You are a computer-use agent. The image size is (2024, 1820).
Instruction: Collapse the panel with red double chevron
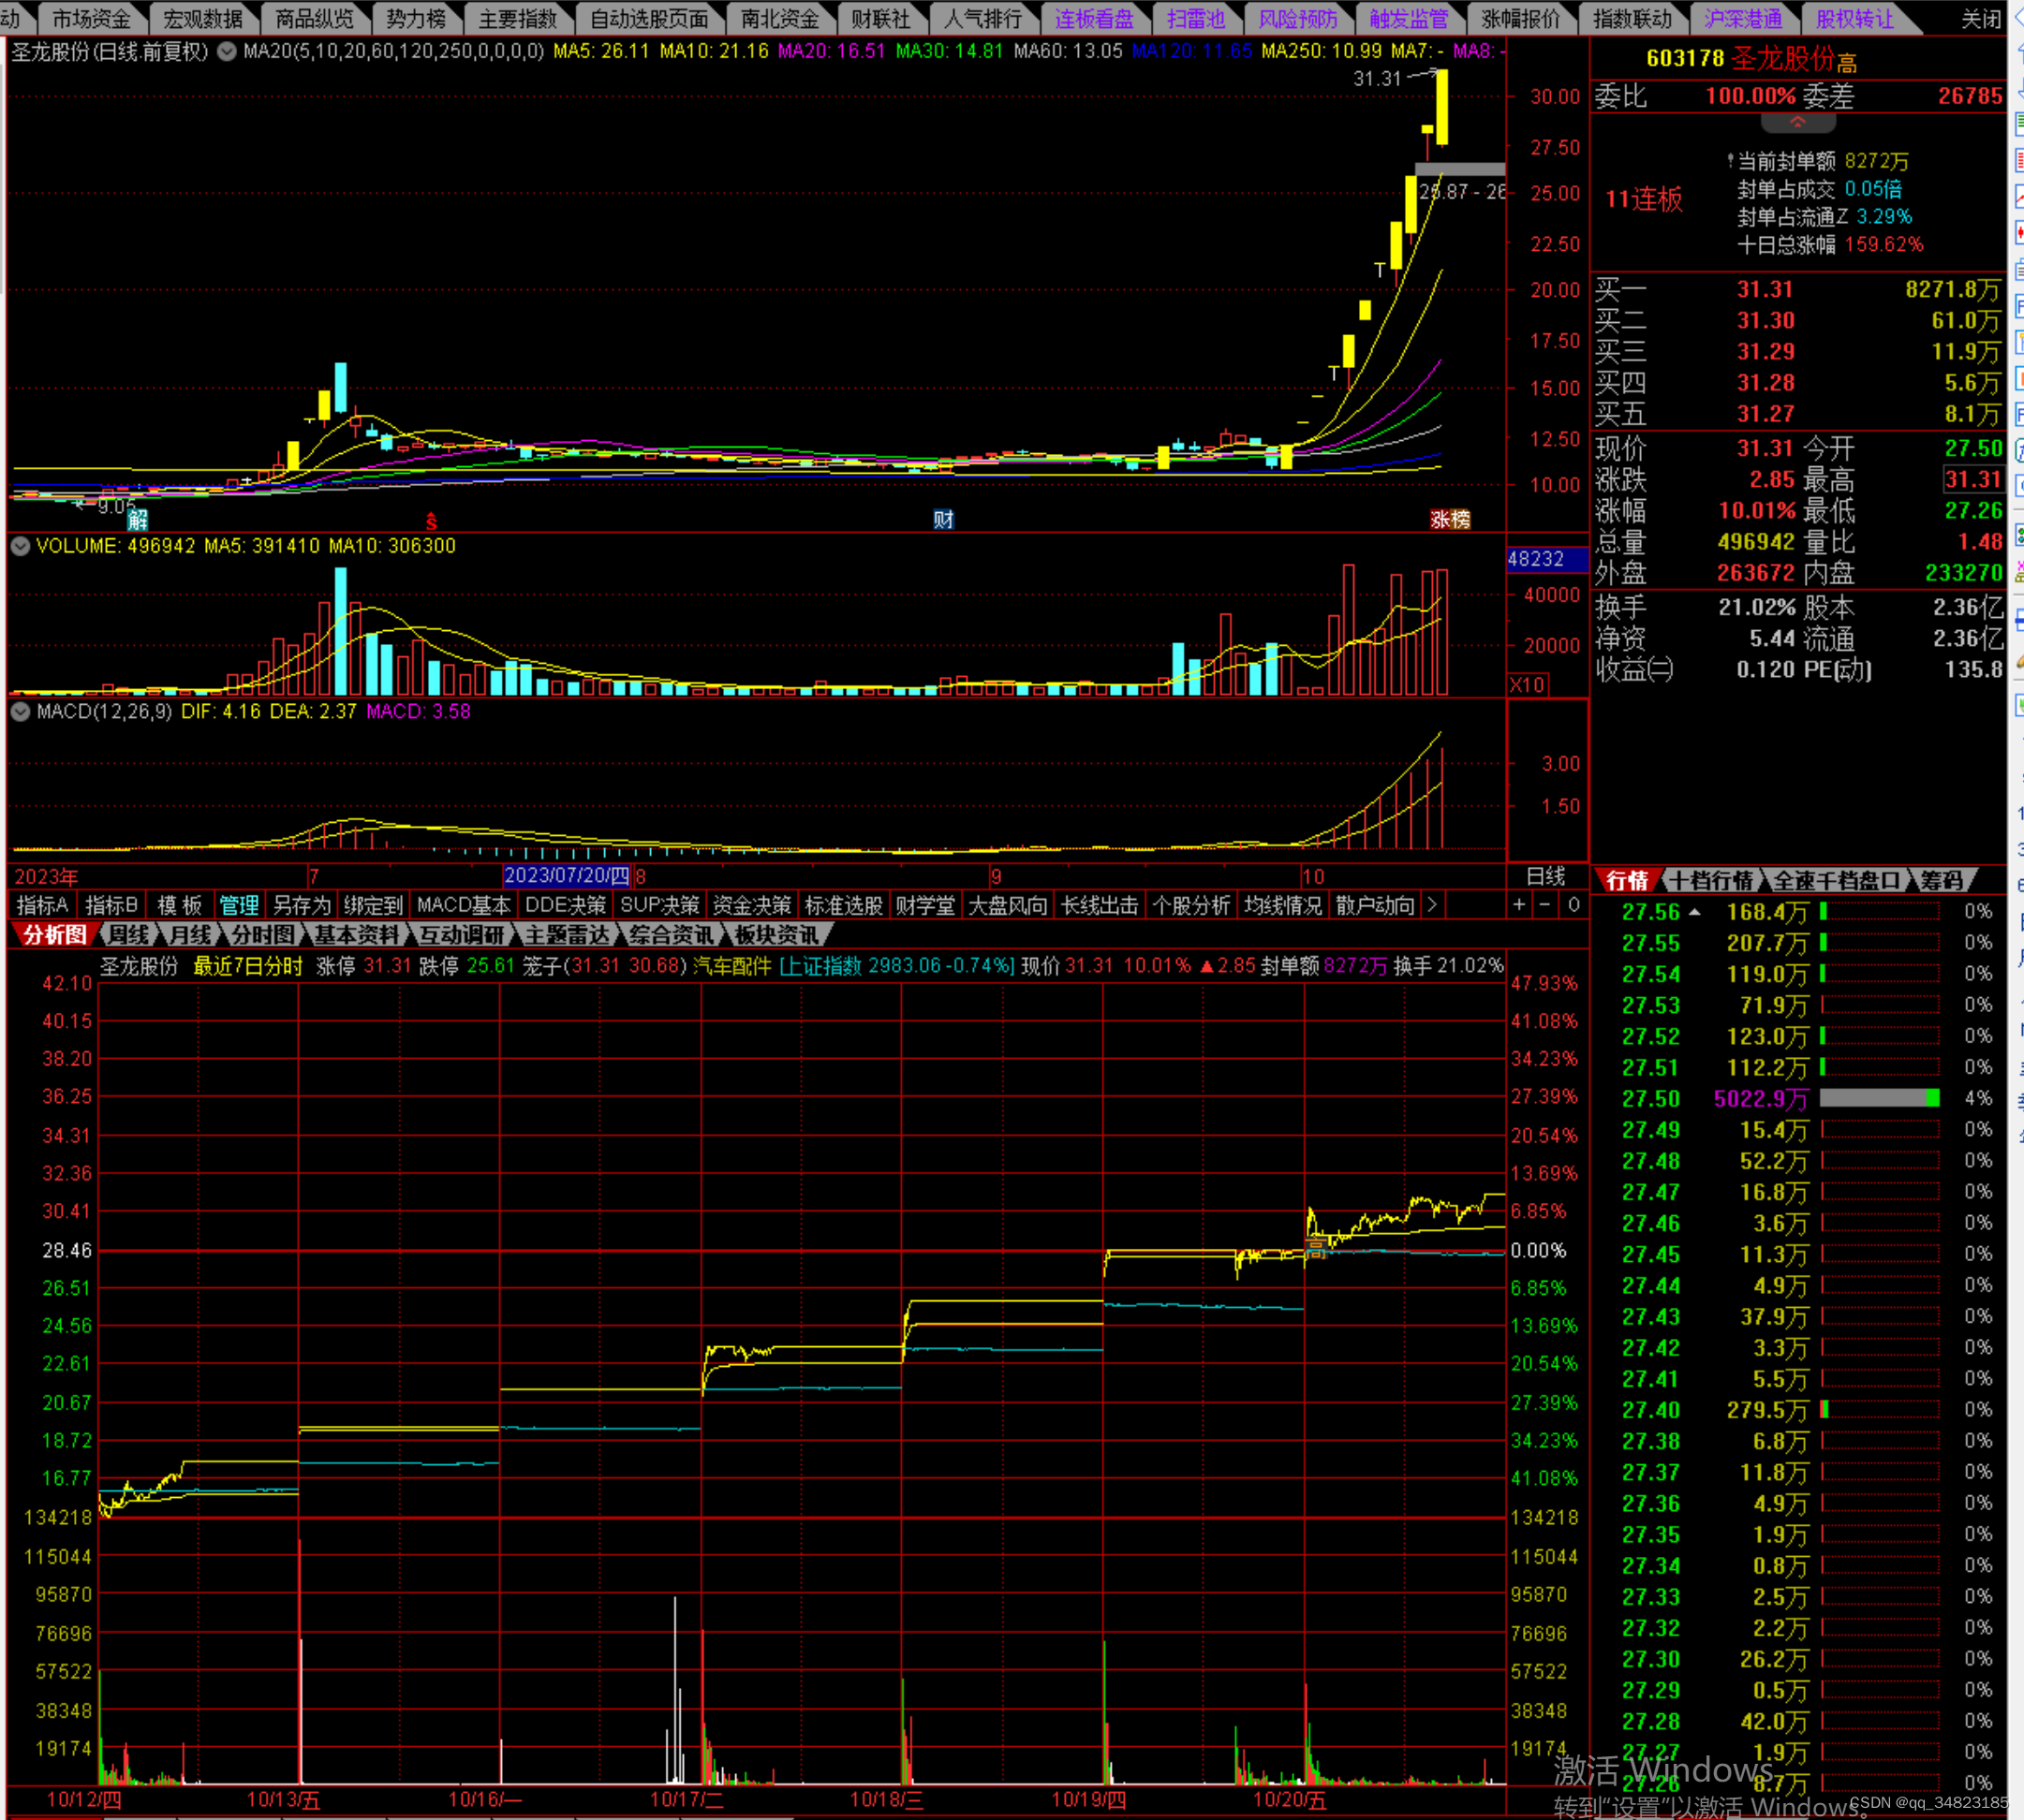click(x=1797, y=122)
